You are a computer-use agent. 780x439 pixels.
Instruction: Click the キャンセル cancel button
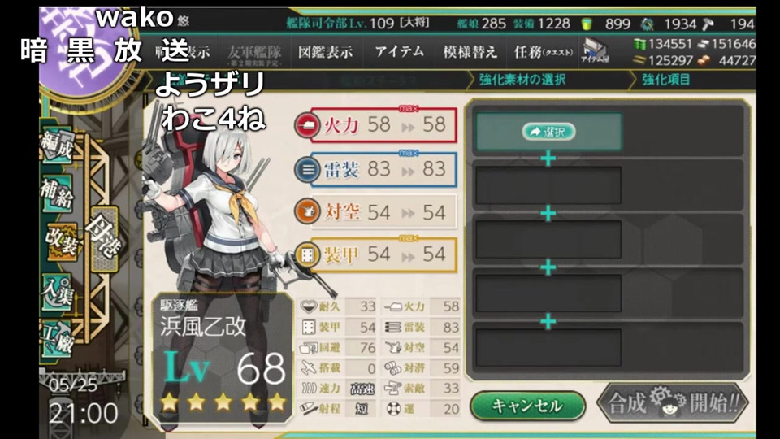pyautogui.click(x=527, y=406)
